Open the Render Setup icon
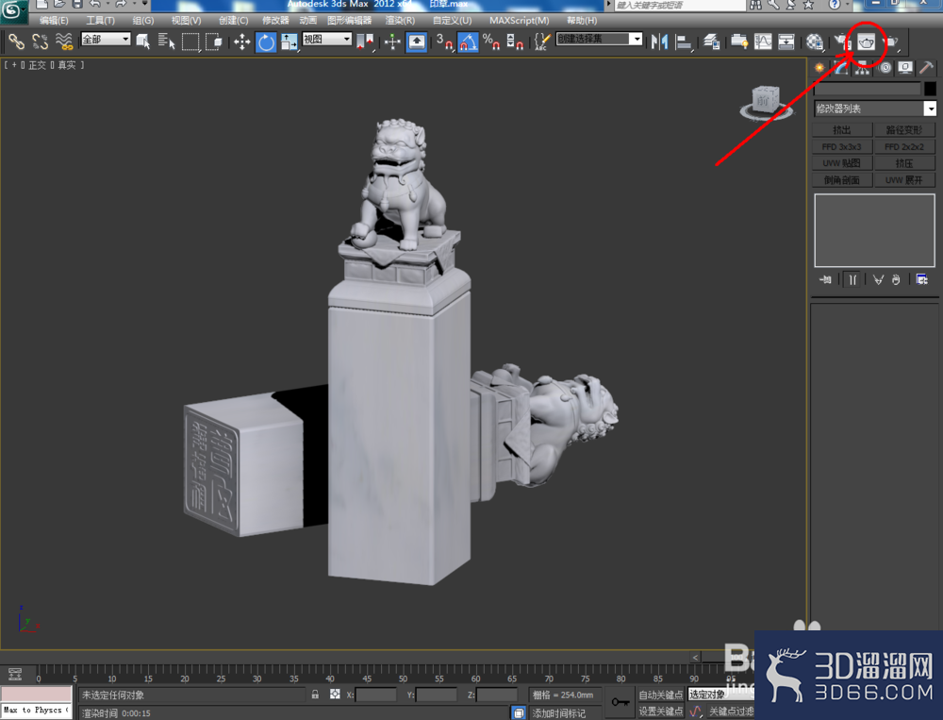This screenshot has height=720, width=943. tap(842, 42)
